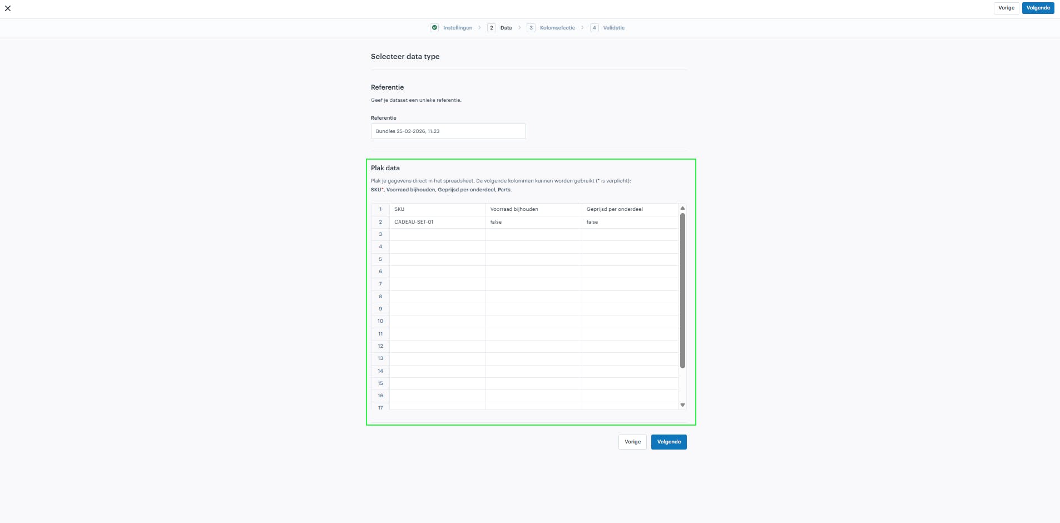Select the Geprijsd per onderdeel header cell
Image resolution: width=1060 pixels, height=523 pixels.
pos(630,209)
